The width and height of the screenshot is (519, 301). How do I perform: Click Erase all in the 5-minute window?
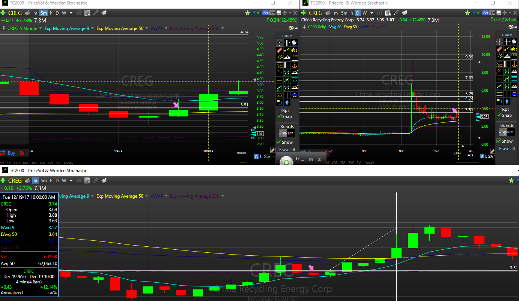[x=287, y=150]
